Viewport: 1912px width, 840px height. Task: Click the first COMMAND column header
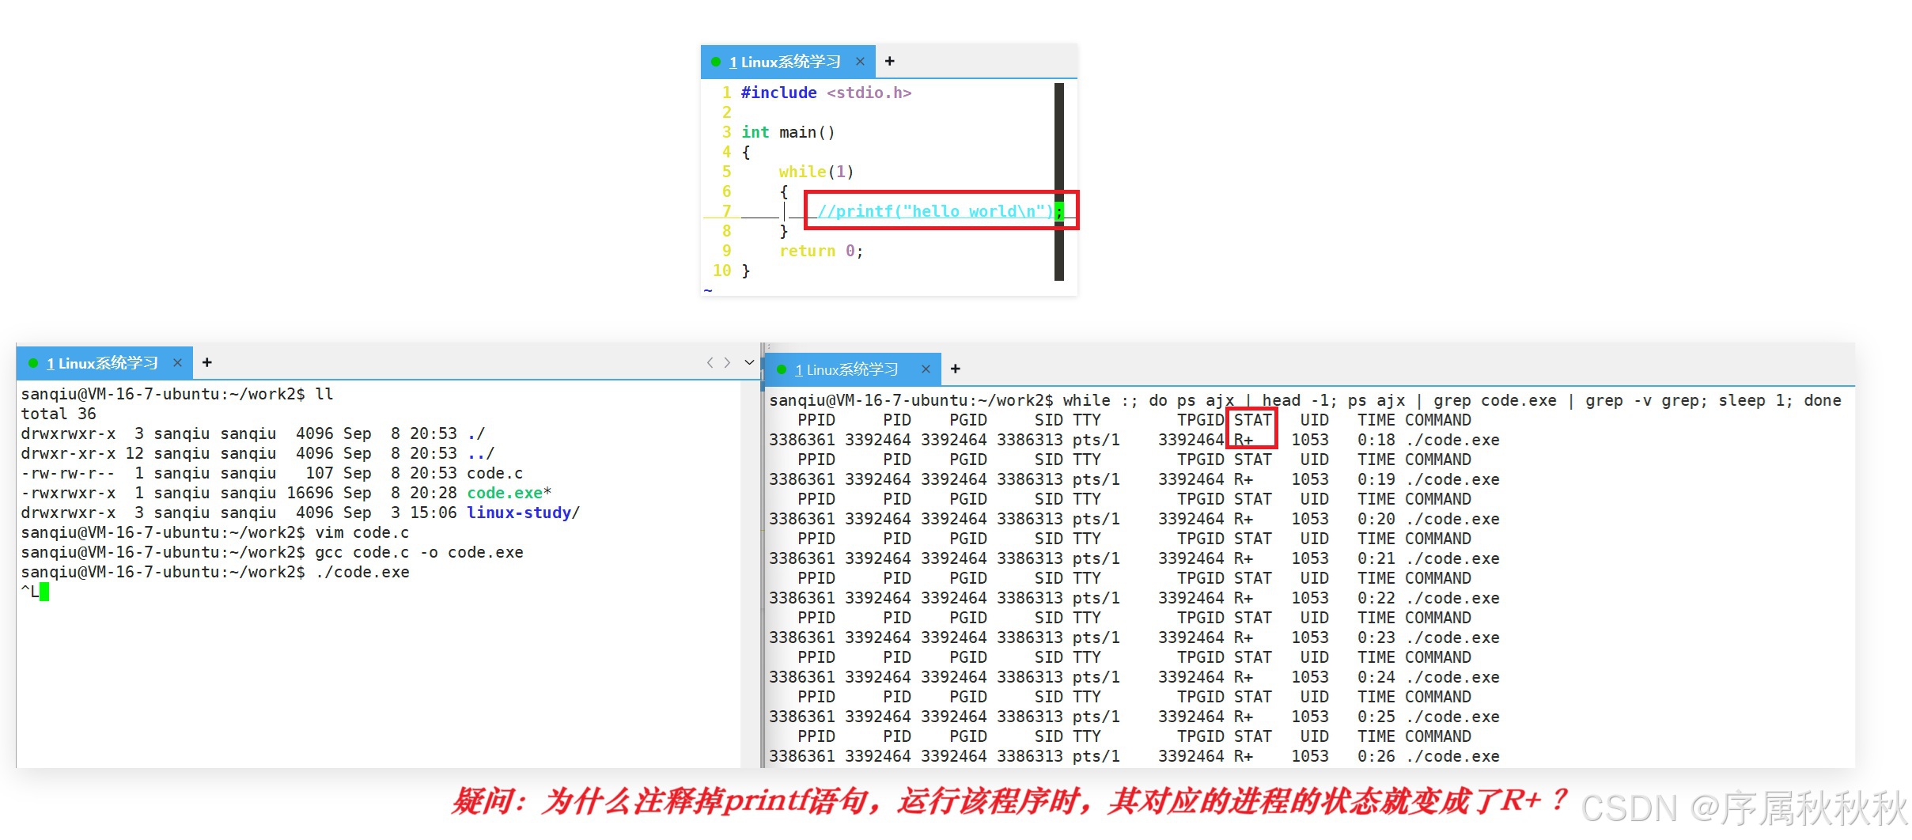click(x=1438, y=420)
